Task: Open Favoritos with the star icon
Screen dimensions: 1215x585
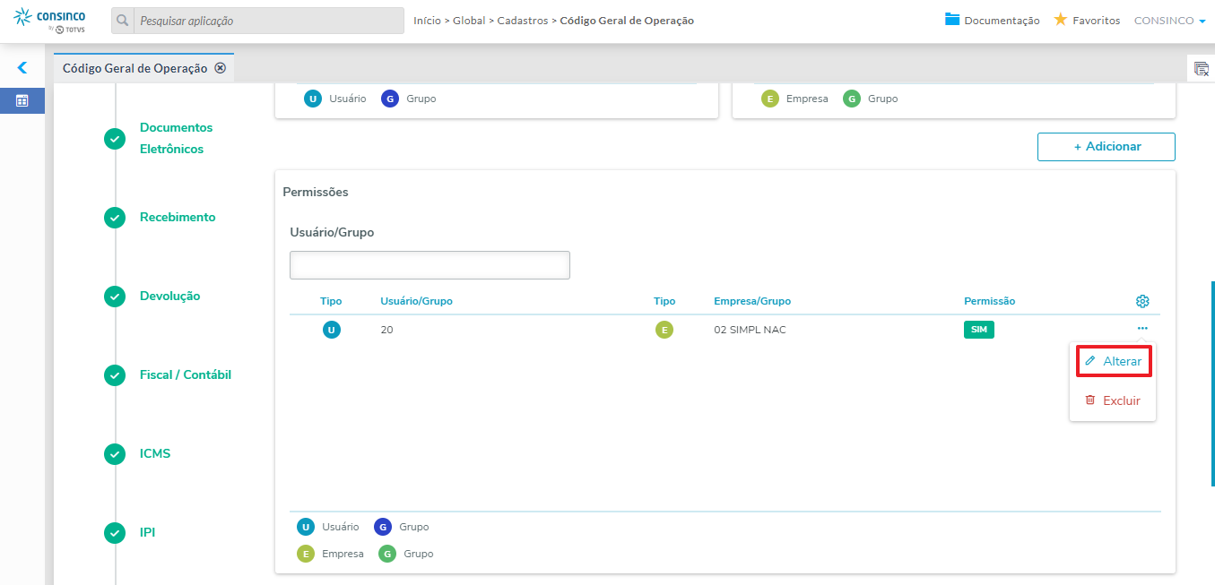Action: (1087, 20)
